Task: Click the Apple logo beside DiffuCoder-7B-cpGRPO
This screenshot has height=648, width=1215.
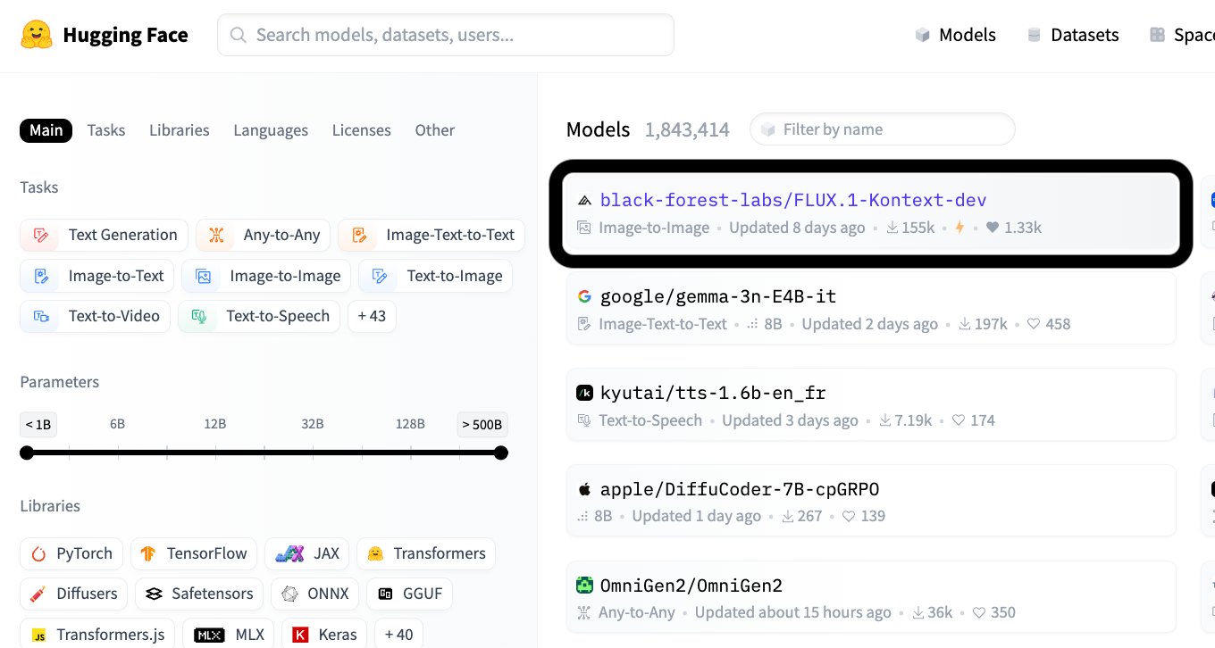Action: point(585,489)
